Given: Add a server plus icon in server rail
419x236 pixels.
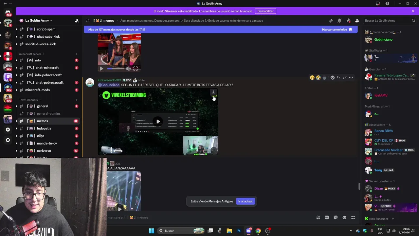Looking at the screenshot, I should click(8, 129).
